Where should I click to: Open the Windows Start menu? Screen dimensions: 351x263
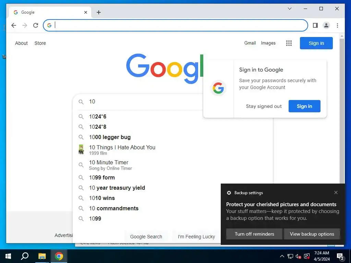(8, 256)
